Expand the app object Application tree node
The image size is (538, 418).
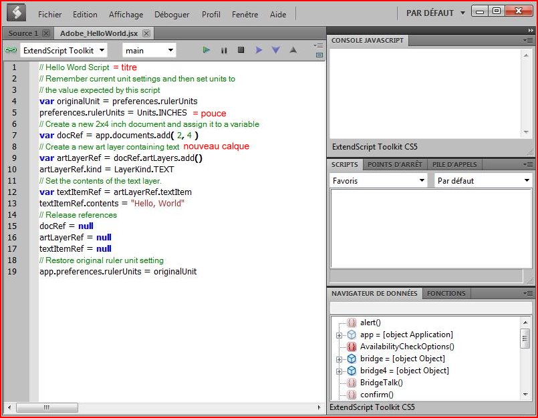click(340, 335)
